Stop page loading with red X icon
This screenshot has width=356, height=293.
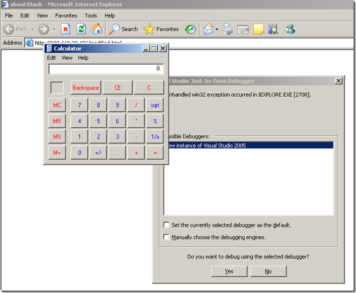66,29
